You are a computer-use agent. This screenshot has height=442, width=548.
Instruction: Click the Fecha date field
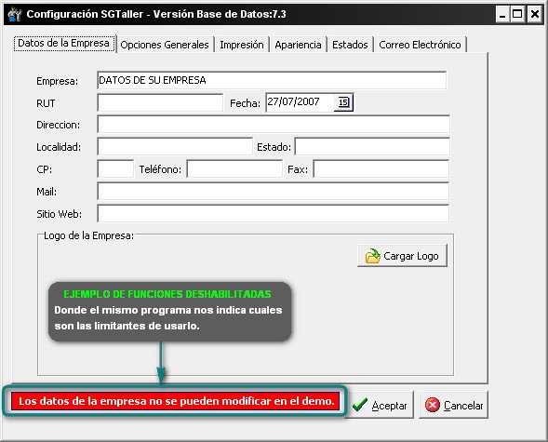(301, 102)
